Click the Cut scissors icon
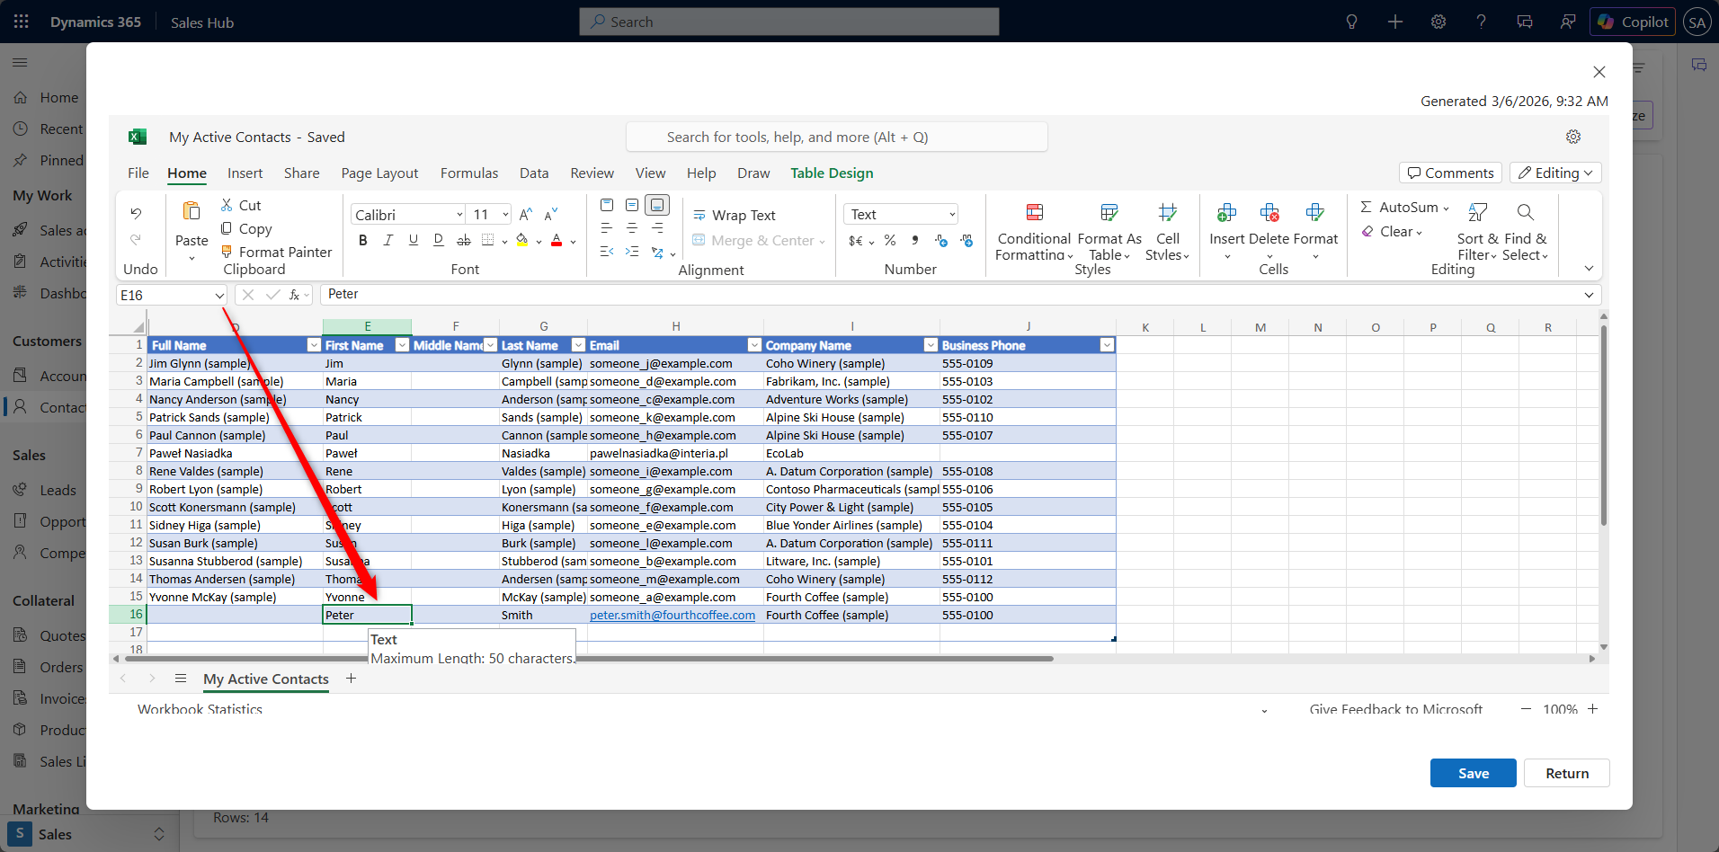The height and width of the screenshot is (852, 1719). (227, 206)
